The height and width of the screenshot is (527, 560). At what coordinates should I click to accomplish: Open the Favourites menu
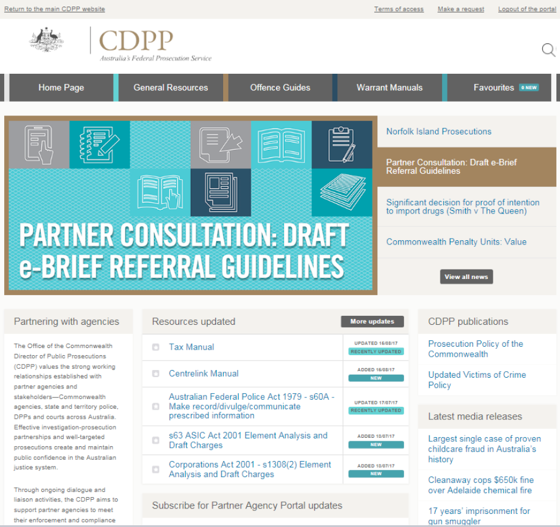pos(499,87)
